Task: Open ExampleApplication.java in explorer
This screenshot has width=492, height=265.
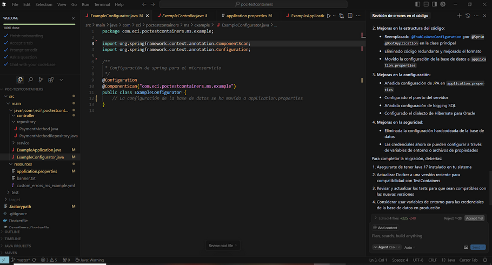Action: (39, 150)
